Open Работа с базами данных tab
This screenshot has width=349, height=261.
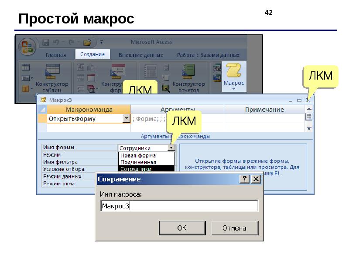point(208,55)
